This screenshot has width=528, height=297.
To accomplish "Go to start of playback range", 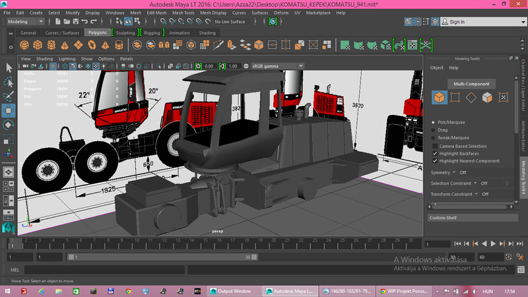I will [x=457, y=244].
